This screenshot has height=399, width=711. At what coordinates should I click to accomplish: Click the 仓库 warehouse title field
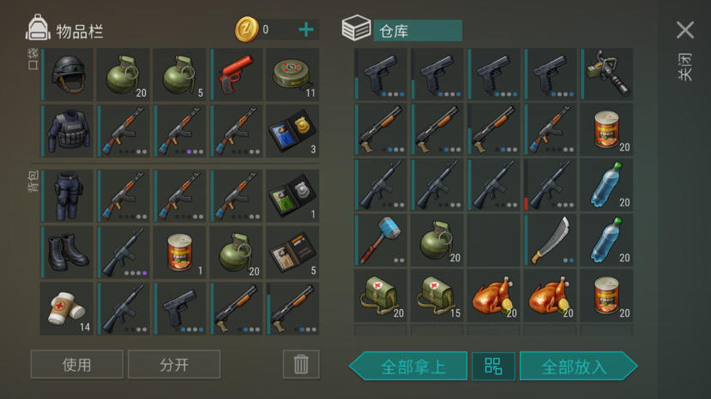pos(418,30)
